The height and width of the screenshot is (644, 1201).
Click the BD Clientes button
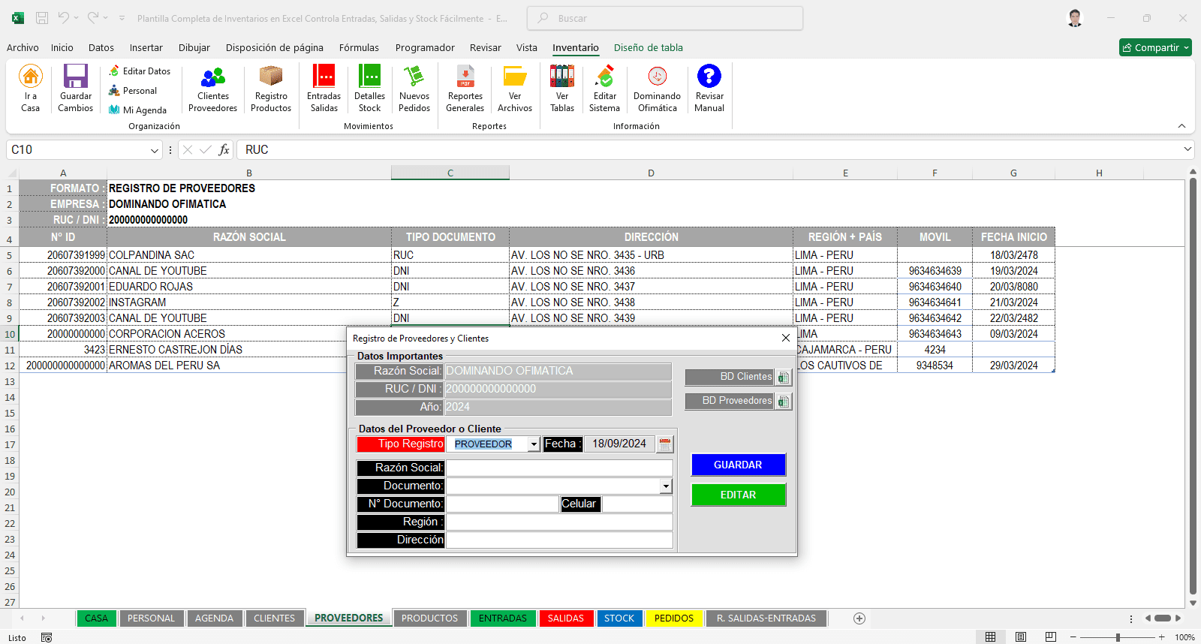(730, 377)
